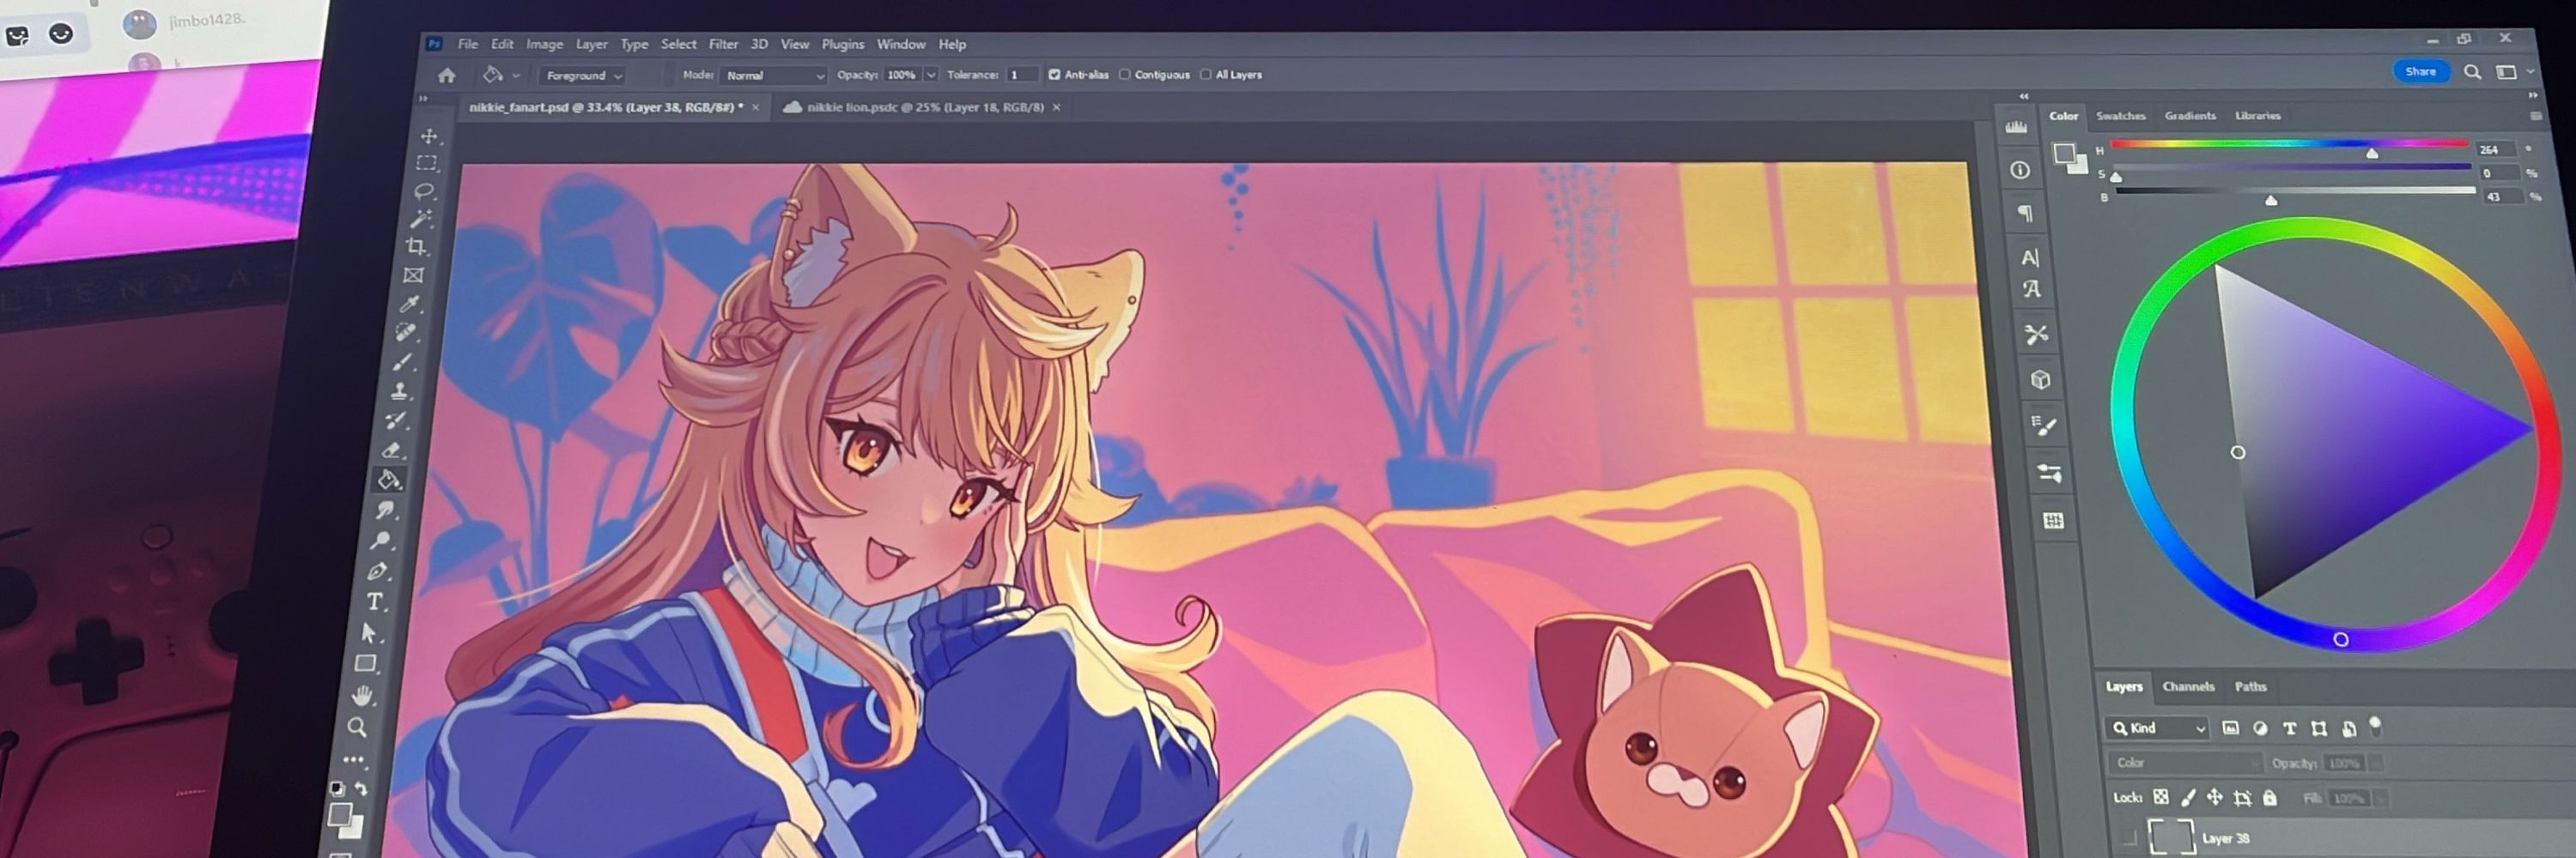The image size is (2576, 858).
Task: Open the Info panel icon
Action: tap(2020, 170)
